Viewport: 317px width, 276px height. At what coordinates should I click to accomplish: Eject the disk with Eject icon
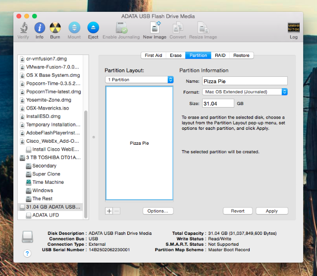(93, 28)
